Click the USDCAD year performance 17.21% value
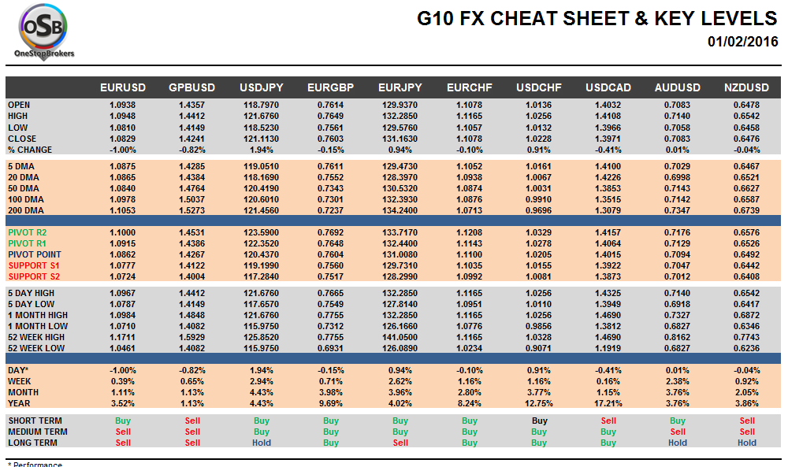788x467 pixels. pos(608,404)
